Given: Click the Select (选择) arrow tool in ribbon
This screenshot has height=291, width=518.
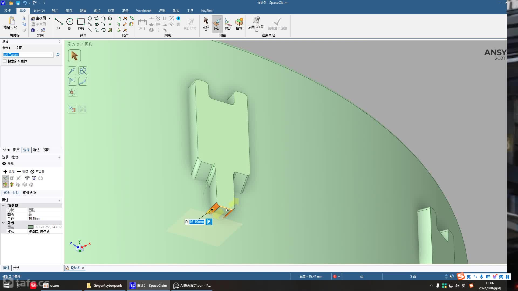Looking at the screenshot, I should 206,23.
